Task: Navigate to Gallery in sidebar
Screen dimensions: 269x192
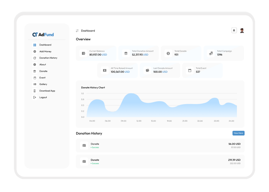Action: point(43,84)
